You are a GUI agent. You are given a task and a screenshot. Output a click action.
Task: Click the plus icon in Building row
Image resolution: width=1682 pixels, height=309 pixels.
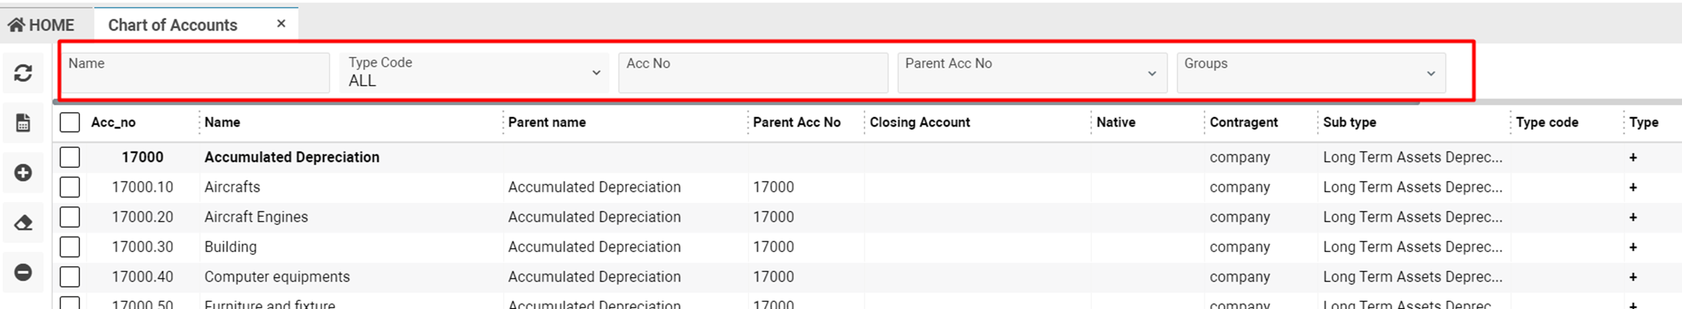1632,247
